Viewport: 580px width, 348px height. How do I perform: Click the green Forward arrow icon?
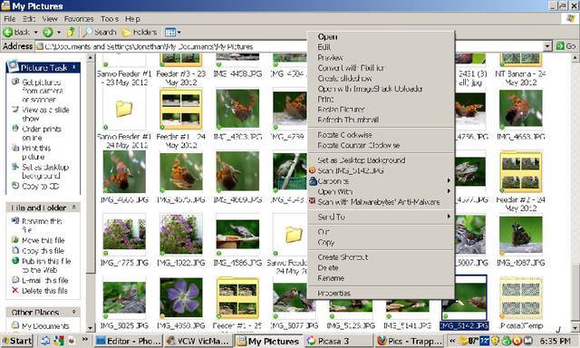(48, 33)
